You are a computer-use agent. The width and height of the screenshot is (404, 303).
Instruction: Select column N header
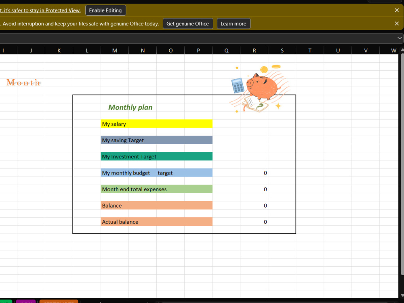coord(143,50)
